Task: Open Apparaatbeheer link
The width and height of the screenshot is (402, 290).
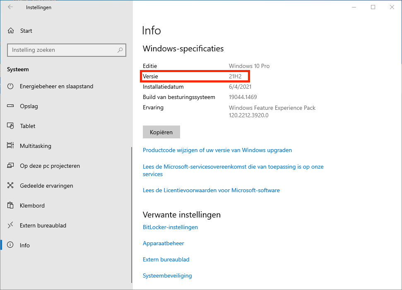Action: (163, 243)
